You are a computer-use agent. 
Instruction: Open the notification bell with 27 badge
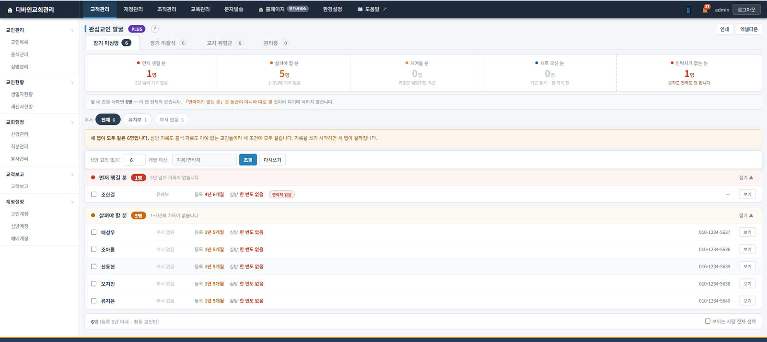click(x=705, y=9)
